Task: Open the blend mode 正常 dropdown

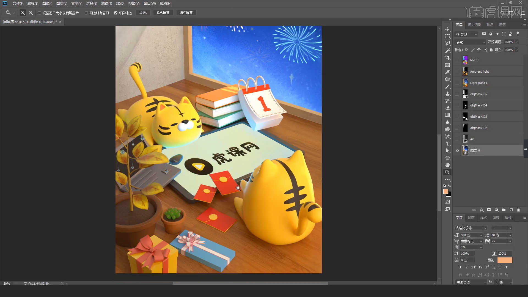Action: 471,42
